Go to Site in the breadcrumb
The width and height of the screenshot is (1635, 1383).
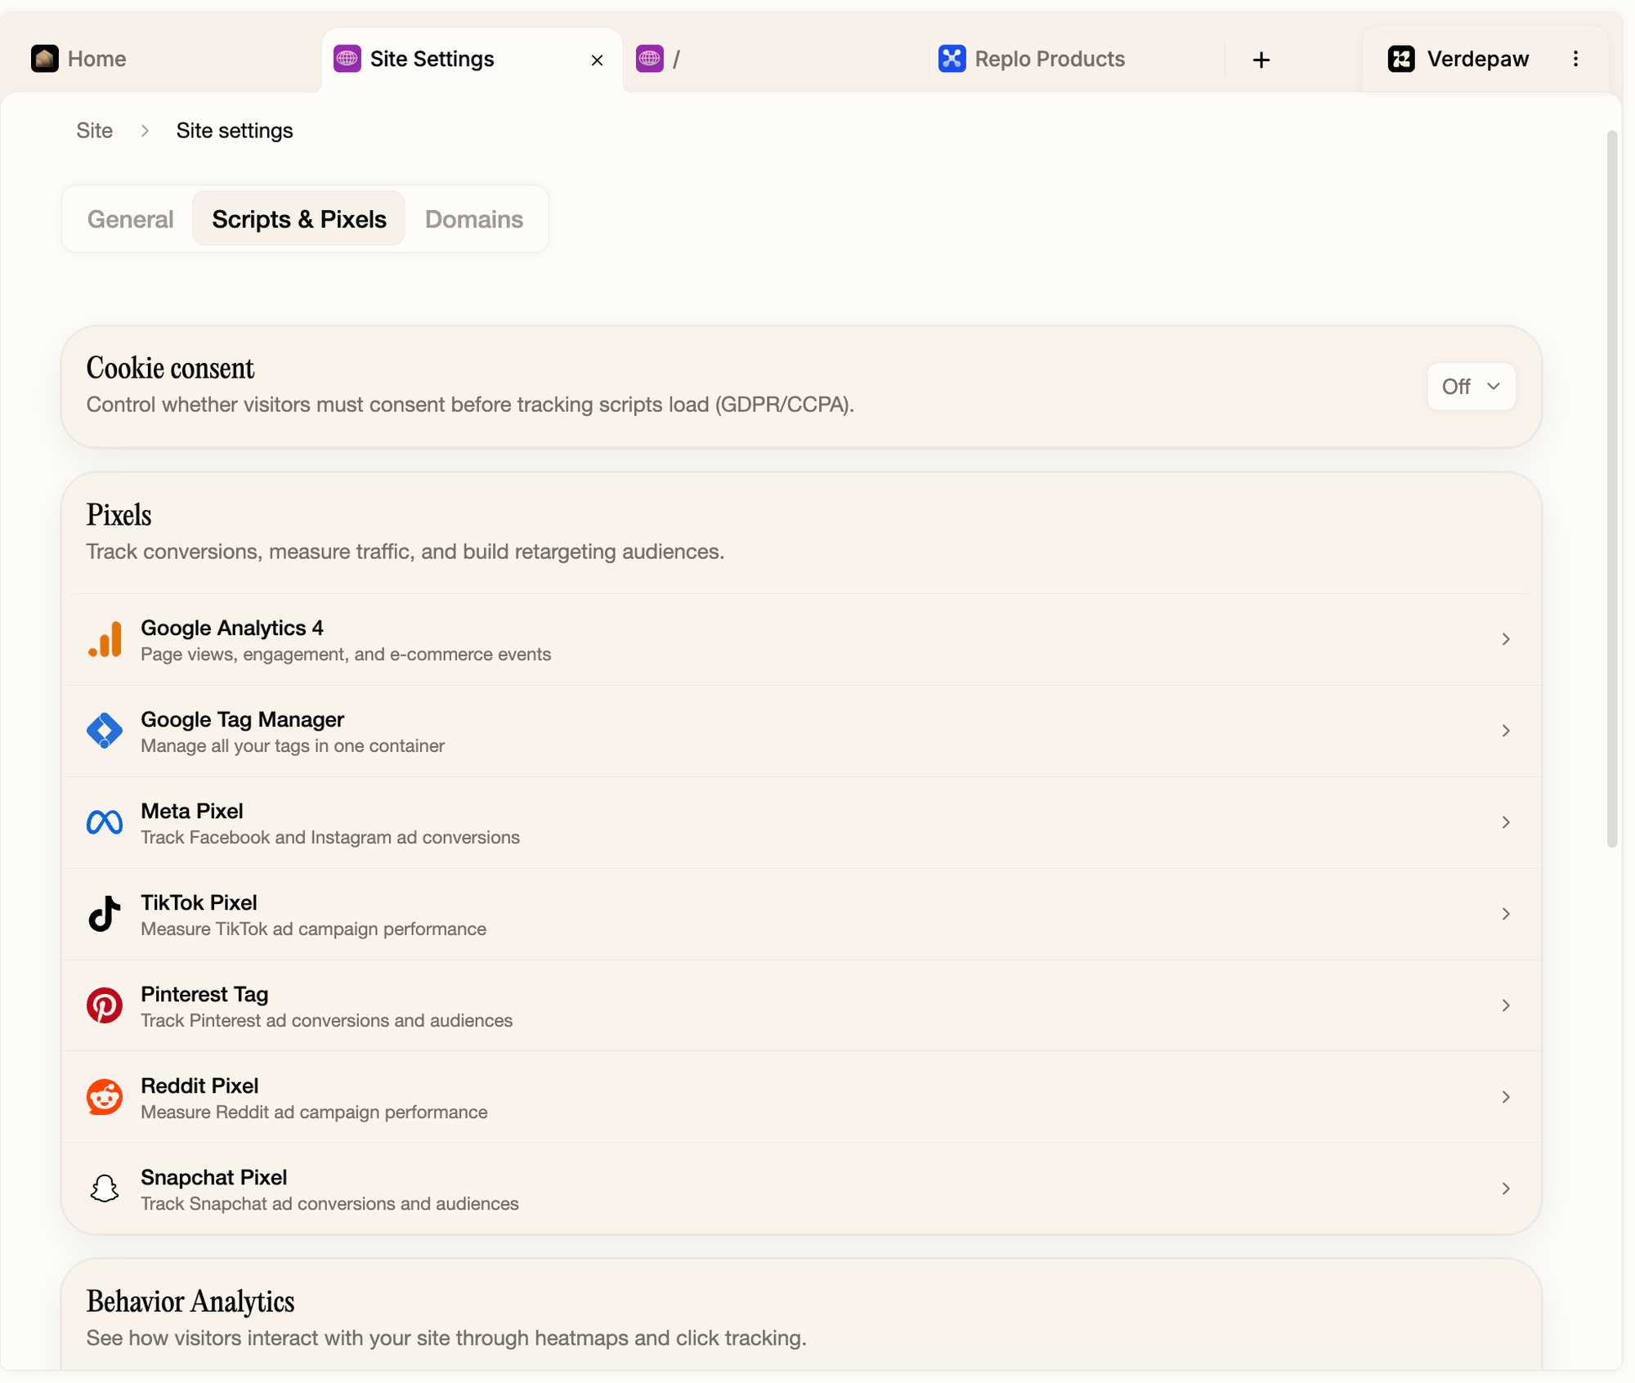[95, 131]
